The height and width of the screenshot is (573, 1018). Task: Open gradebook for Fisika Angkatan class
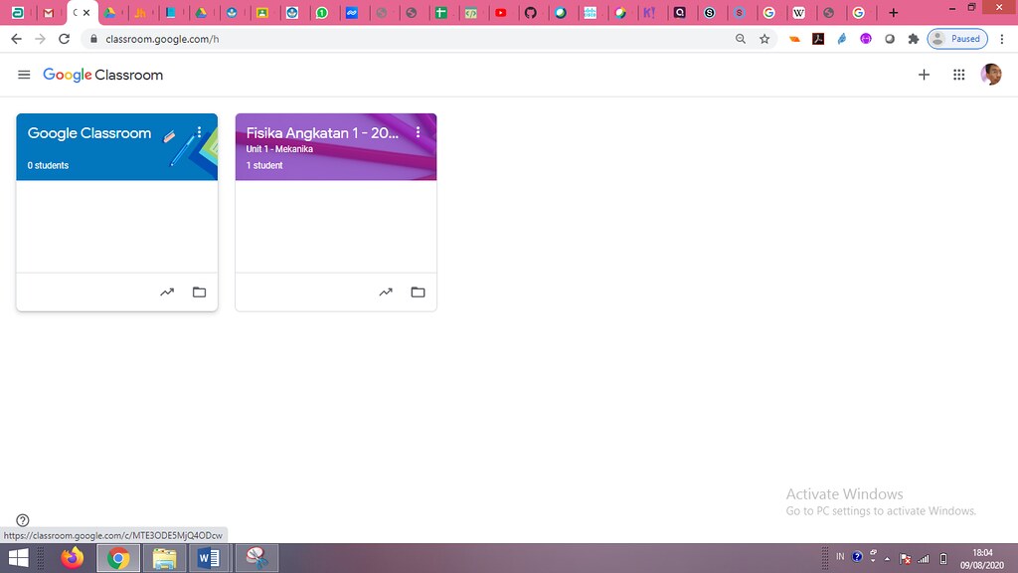(386, 292)
